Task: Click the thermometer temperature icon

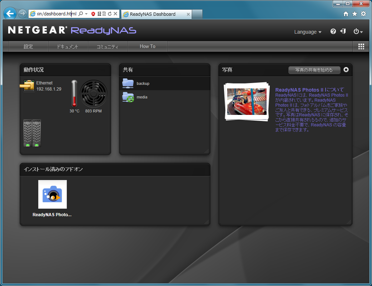Action: (74, 94)
